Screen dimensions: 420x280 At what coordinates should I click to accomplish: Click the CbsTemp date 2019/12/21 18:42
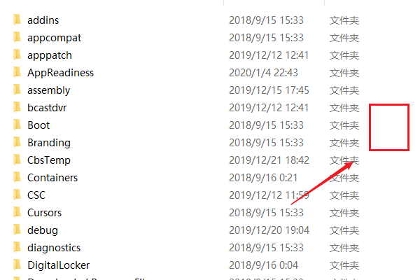pos(269,160)
